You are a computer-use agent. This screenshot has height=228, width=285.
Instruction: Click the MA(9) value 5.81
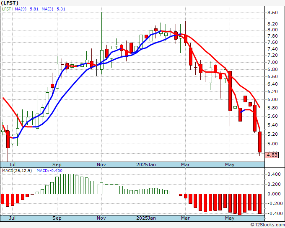click(34, 9)
